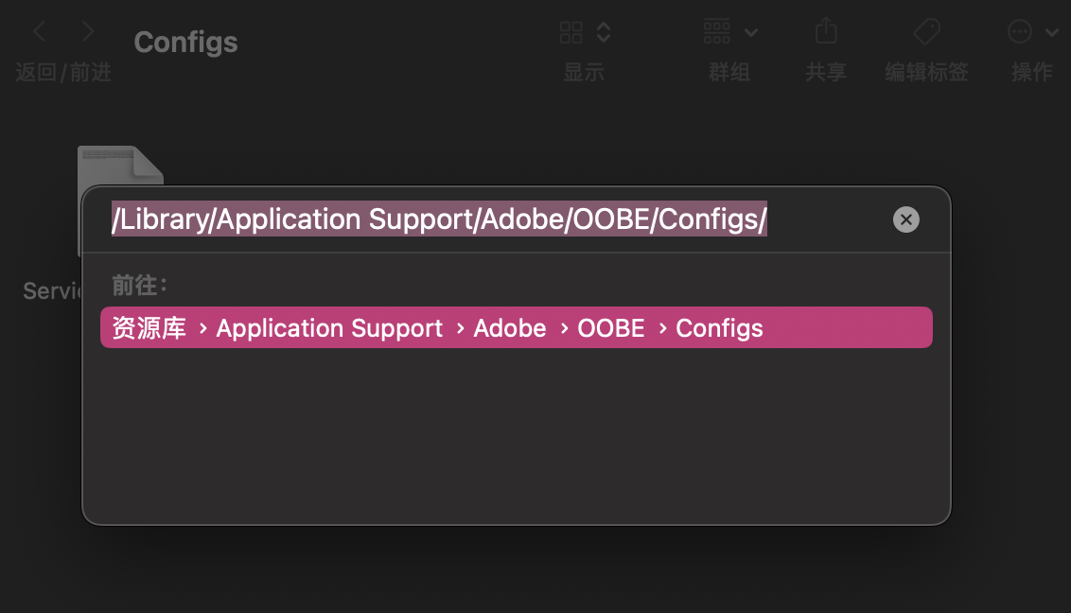
Task: Expand the chevron next to 显示
Action: tap(602, 31)
